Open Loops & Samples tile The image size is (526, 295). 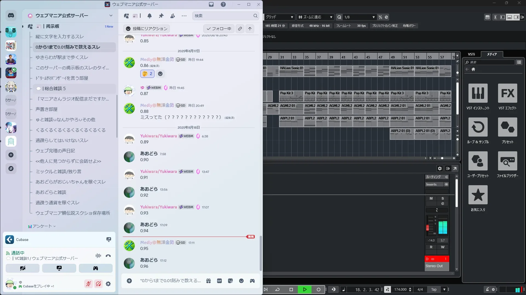[478, 127]
